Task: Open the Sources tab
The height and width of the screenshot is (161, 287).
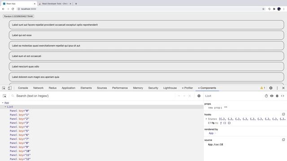Action: 102,88
